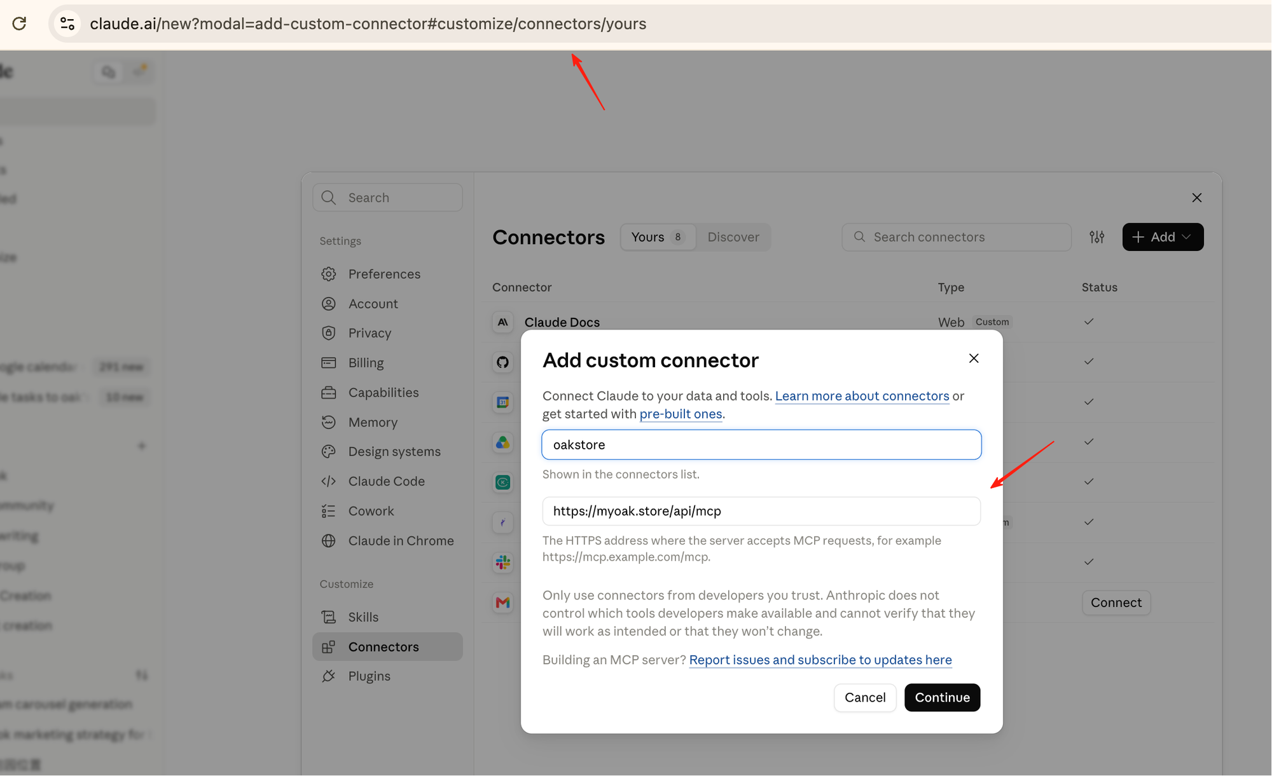Screen dimensions: 1272x776
Task: Open Account settings
Action: [387, 304]
